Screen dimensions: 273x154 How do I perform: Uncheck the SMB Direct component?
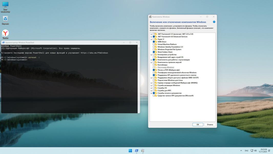154,42
